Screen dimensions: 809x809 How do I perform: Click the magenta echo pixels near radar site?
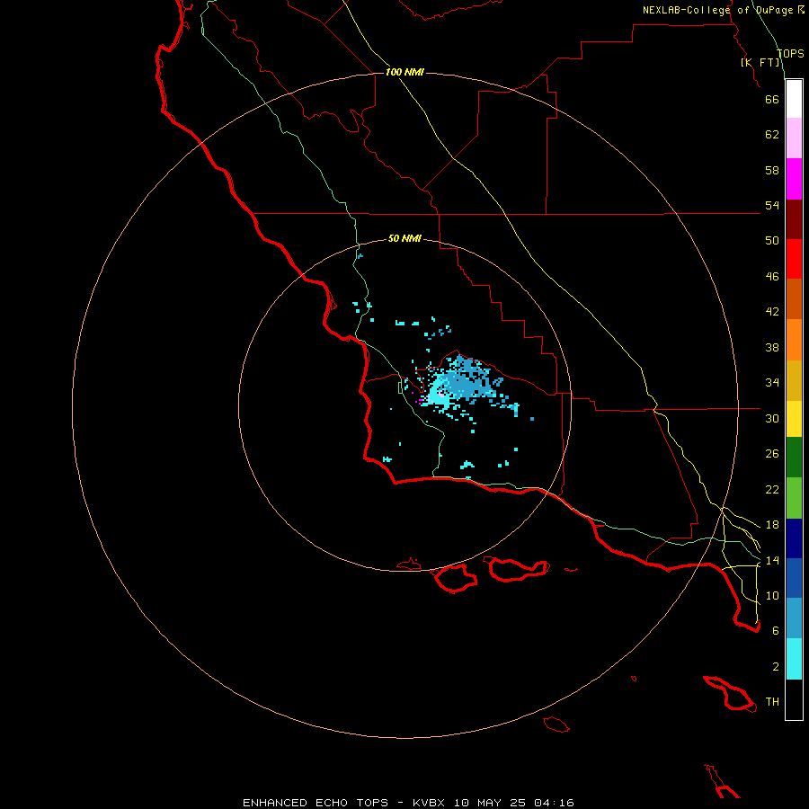pyautogui.click(x=419, y=400)
